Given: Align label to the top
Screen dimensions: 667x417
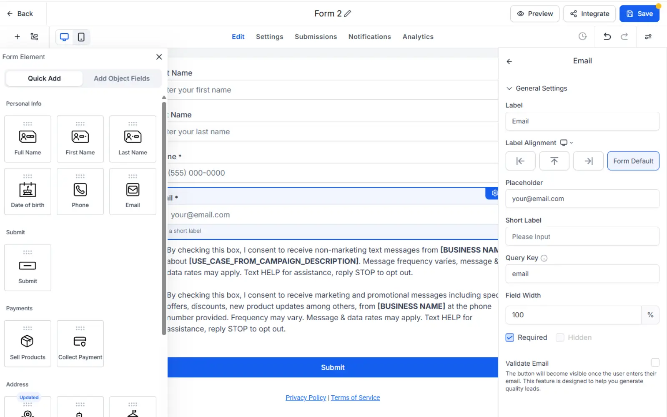Looking at the screenshot, I should 554,161.
